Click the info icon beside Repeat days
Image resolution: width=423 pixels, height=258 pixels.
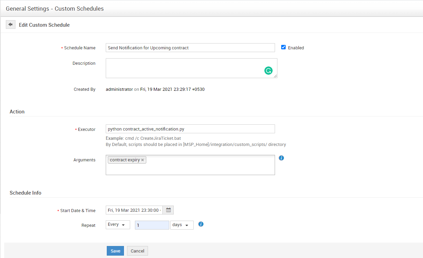(201, 224)
